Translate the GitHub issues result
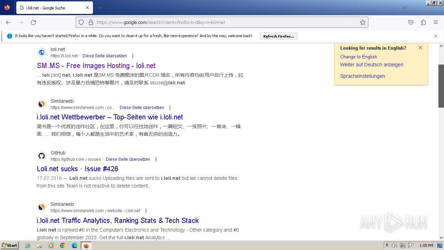Viewport: 444px width, 250px height. 128,159
